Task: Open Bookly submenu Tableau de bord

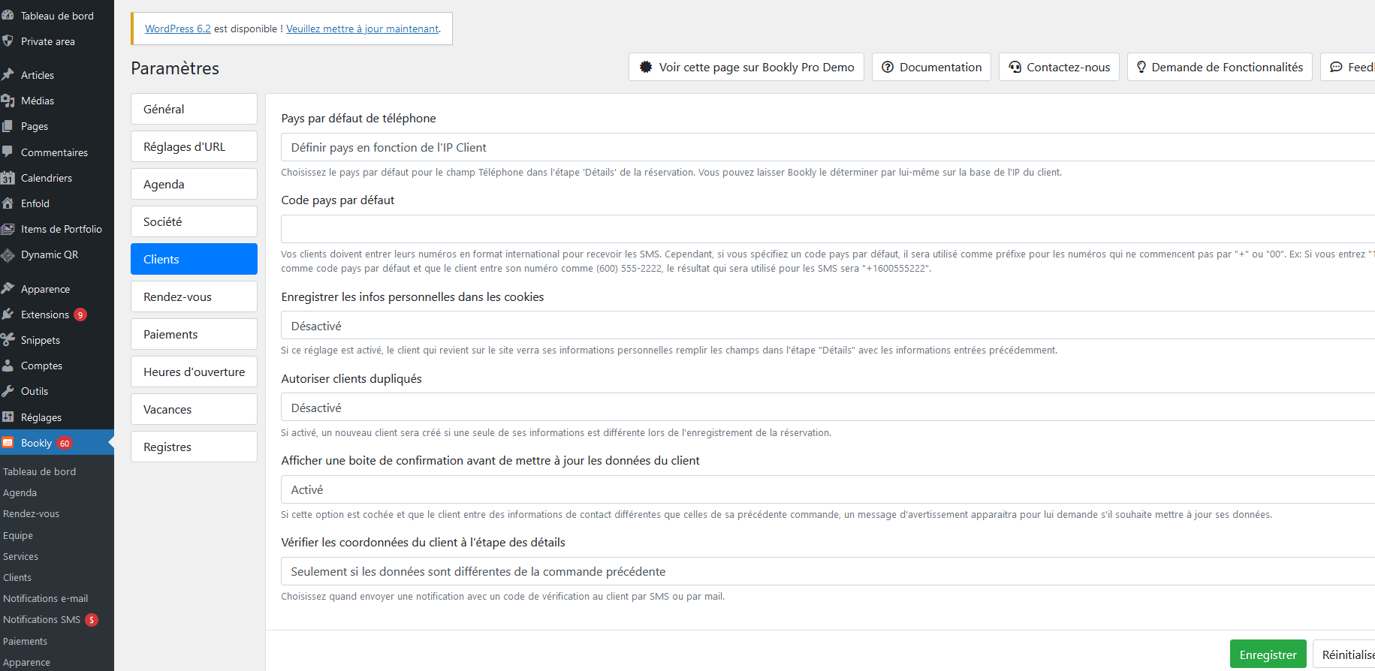Action: 39,471
